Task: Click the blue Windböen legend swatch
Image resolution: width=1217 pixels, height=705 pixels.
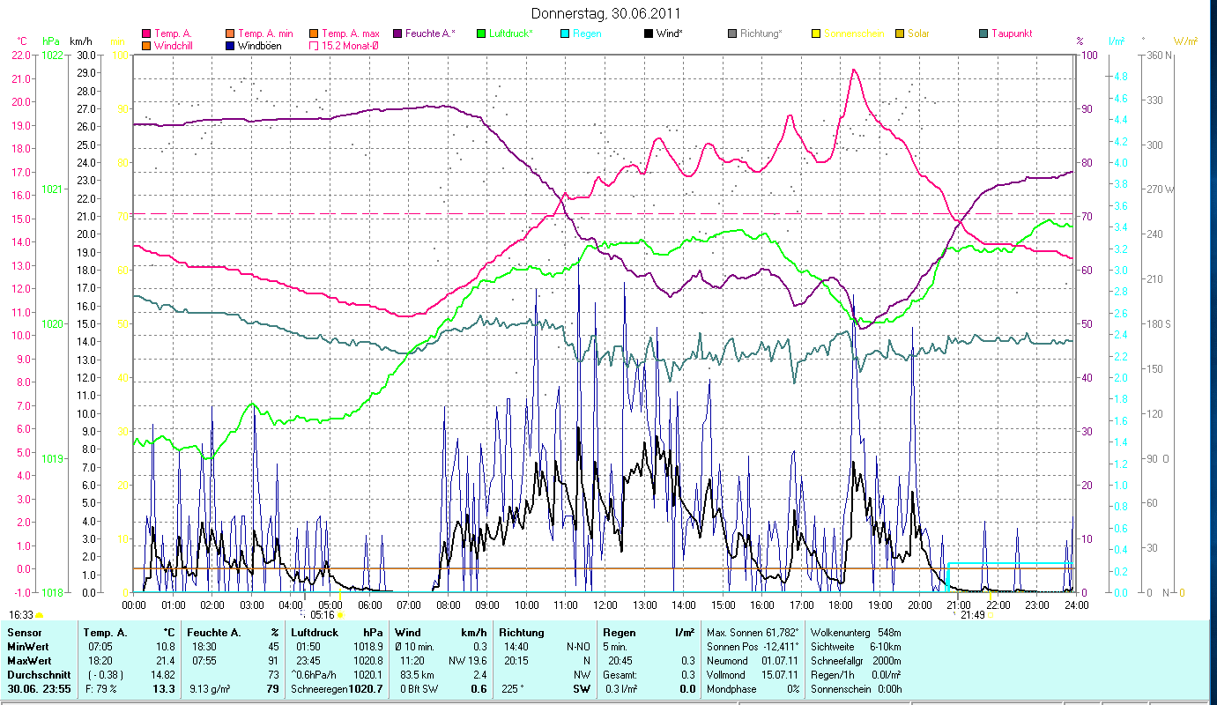Action: coord(231,45)
